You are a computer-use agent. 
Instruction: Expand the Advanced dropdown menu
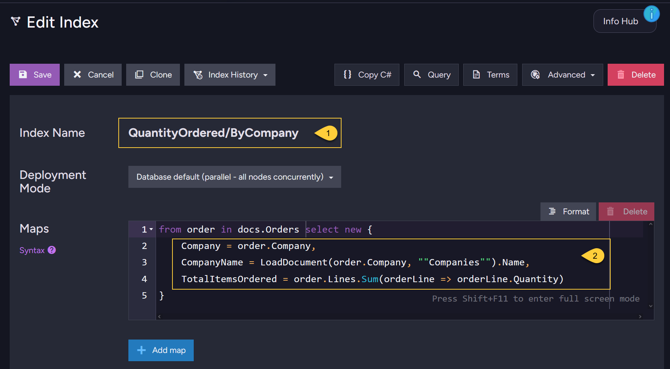tap(563, 75)
